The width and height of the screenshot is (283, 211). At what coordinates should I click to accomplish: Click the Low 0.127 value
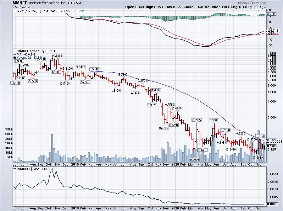173,7
